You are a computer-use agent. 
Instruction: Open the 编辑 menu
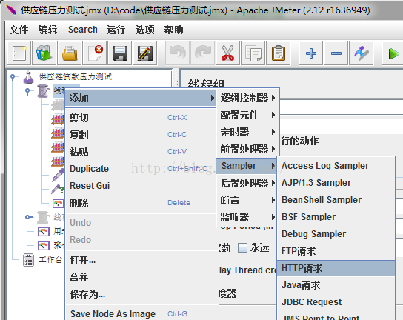click(47, 30)
